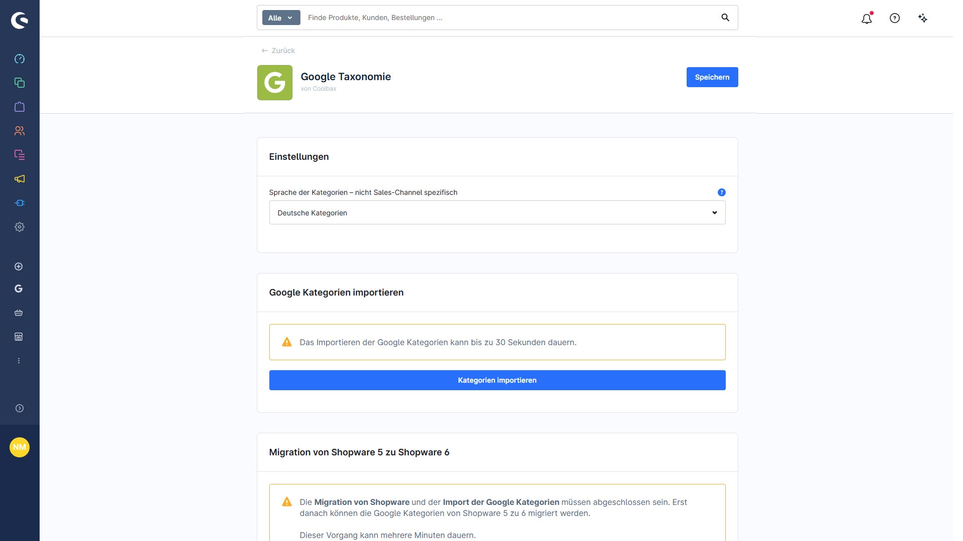
Task: Click the 'Dieser Vorgang kann mehrere Minuten' text
Action: (388, 535)
